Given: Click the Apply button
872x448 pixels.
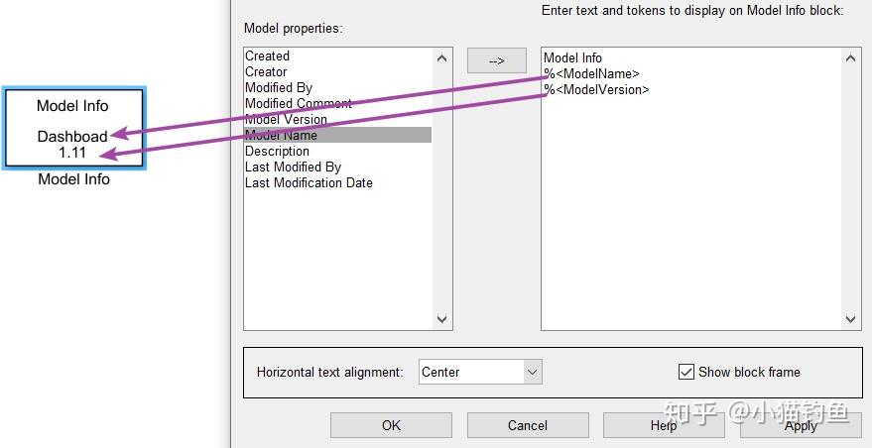Looking at the screenshot, I should (800, 425).
